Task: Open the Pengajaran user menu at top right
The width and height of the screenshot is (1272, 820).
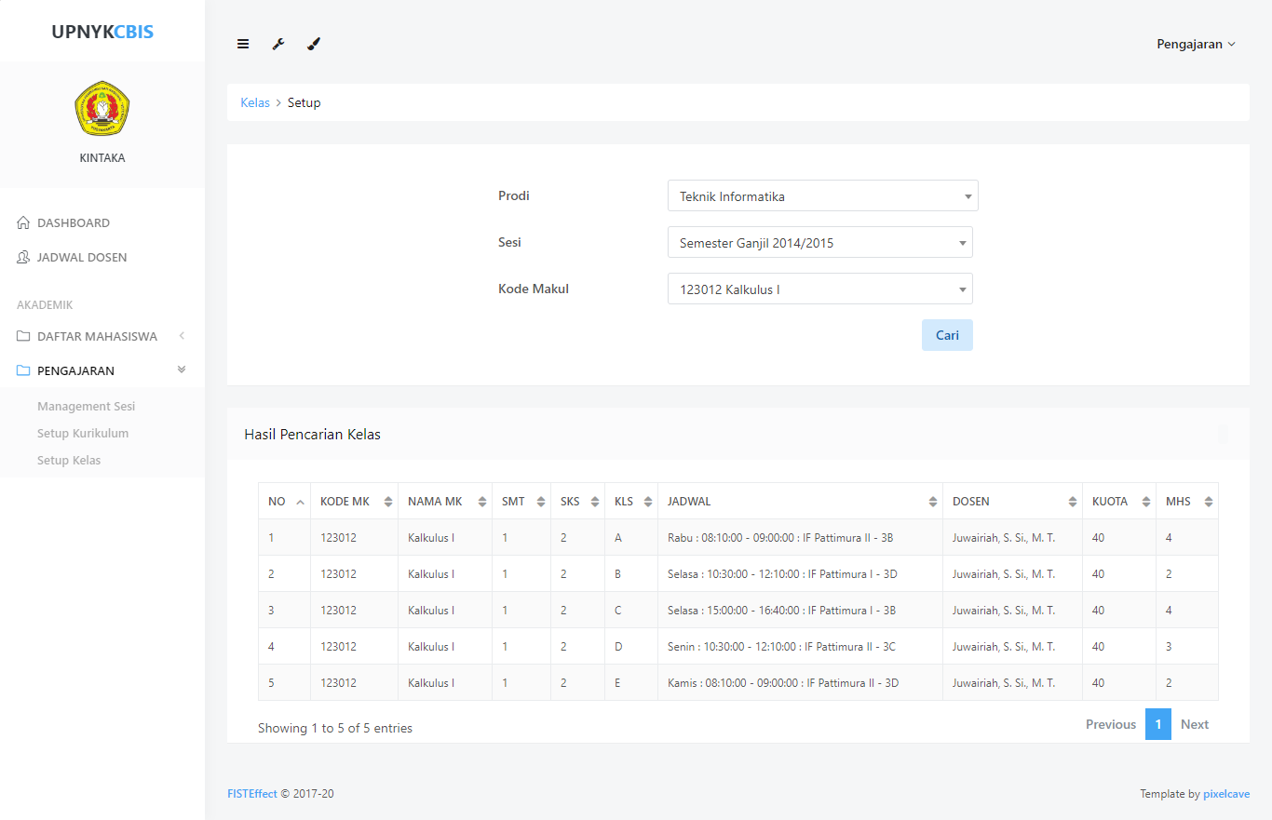Action: click(1196, 44)
